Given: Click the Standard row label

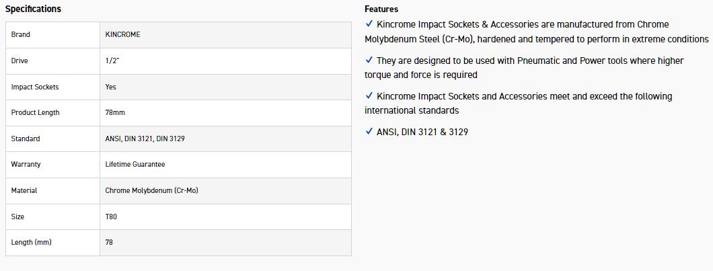Looking at the screenshot, I should click(x=26, y=139).
